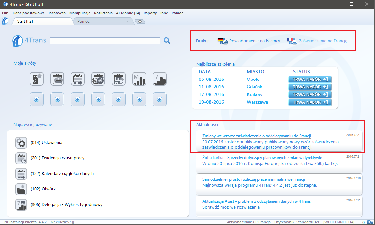Click the tachograph disc shortcut icon
375x225 pixels.
point(98,79)
